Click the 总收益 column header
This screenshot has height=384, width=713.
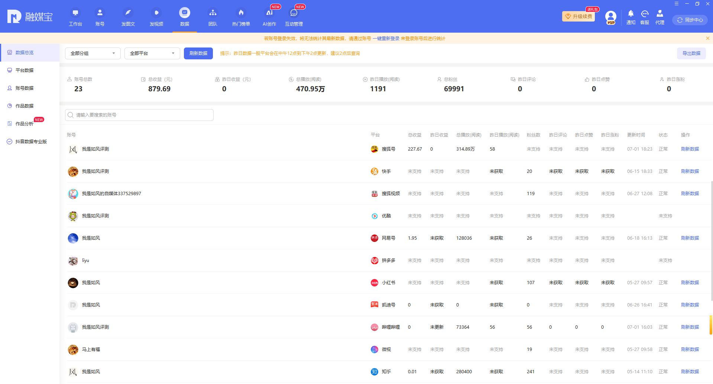(x=415, y=135)
